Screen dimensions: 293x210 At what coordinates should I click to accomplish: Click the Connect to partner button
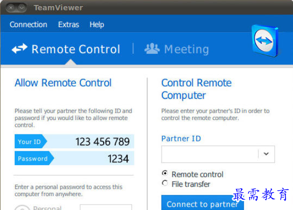(203, 203)
